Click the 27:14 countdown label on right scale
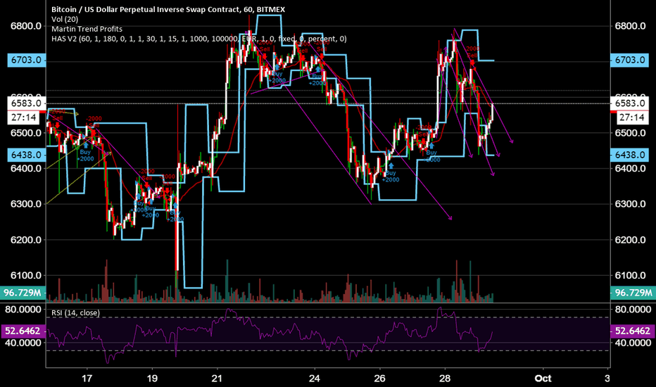Viewport: 656px width, 387px height. [x=632, y=118]
